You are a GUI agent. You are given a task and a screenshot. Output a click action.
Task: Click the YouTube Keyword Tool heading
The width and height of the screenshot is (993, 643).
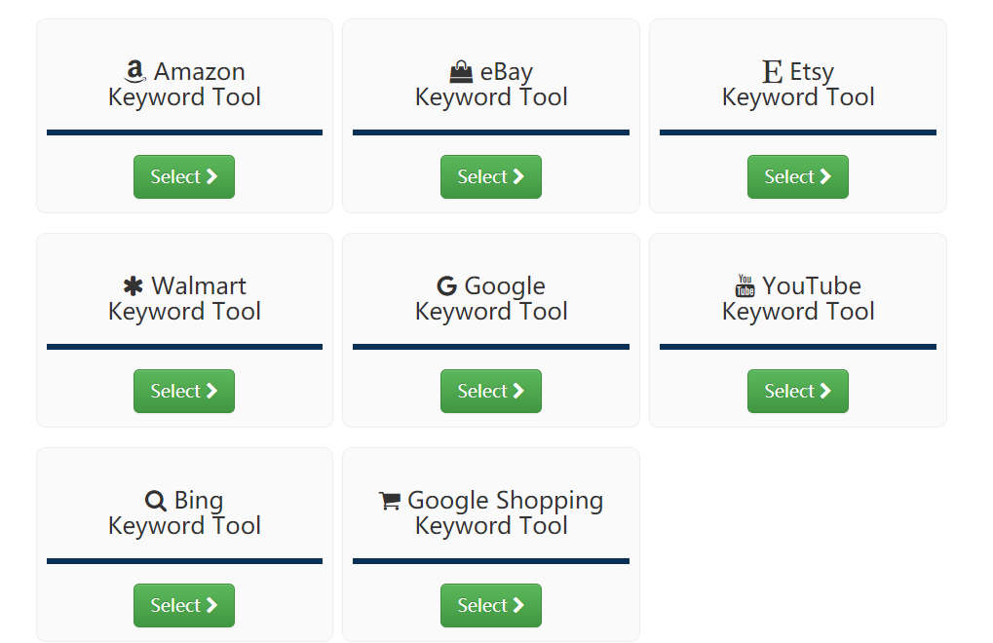pos(799,299)
